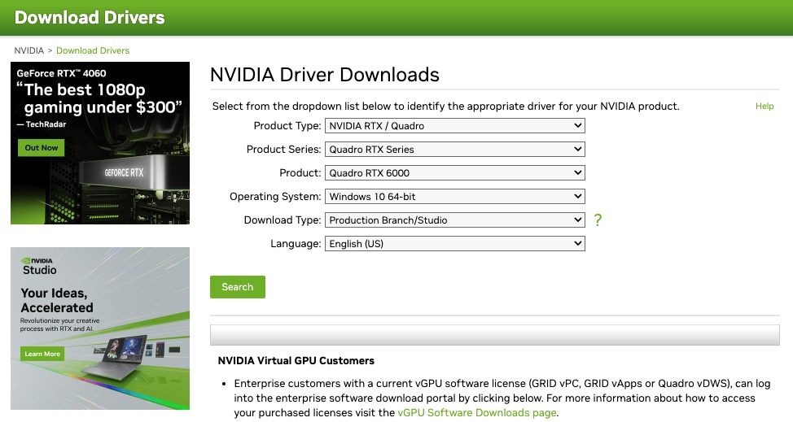Click the NVIDIA breadcrumb link

(x=28, y=50)
